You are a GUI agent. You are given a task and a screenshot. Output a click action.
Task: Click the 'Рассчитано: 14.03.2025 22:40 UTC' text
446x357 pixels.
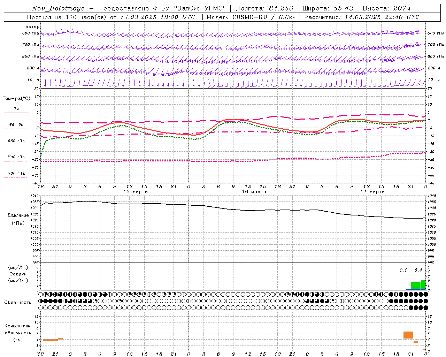point(362,17)
